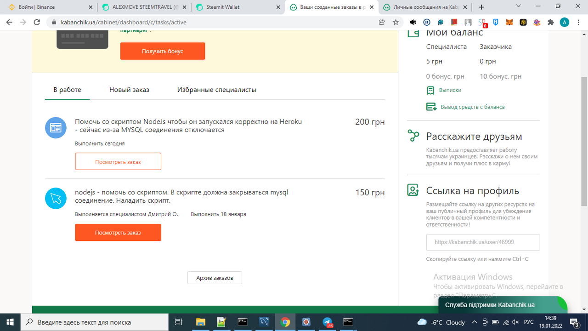The width and height of the screenshot is (588, 331).
Task: Open the MetaMask fox extension
Action: pos(509,22)
